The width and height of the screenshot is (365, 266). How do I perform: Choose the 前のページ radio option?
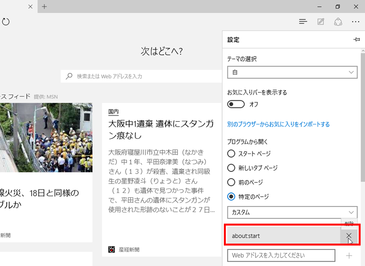(232, 182)
